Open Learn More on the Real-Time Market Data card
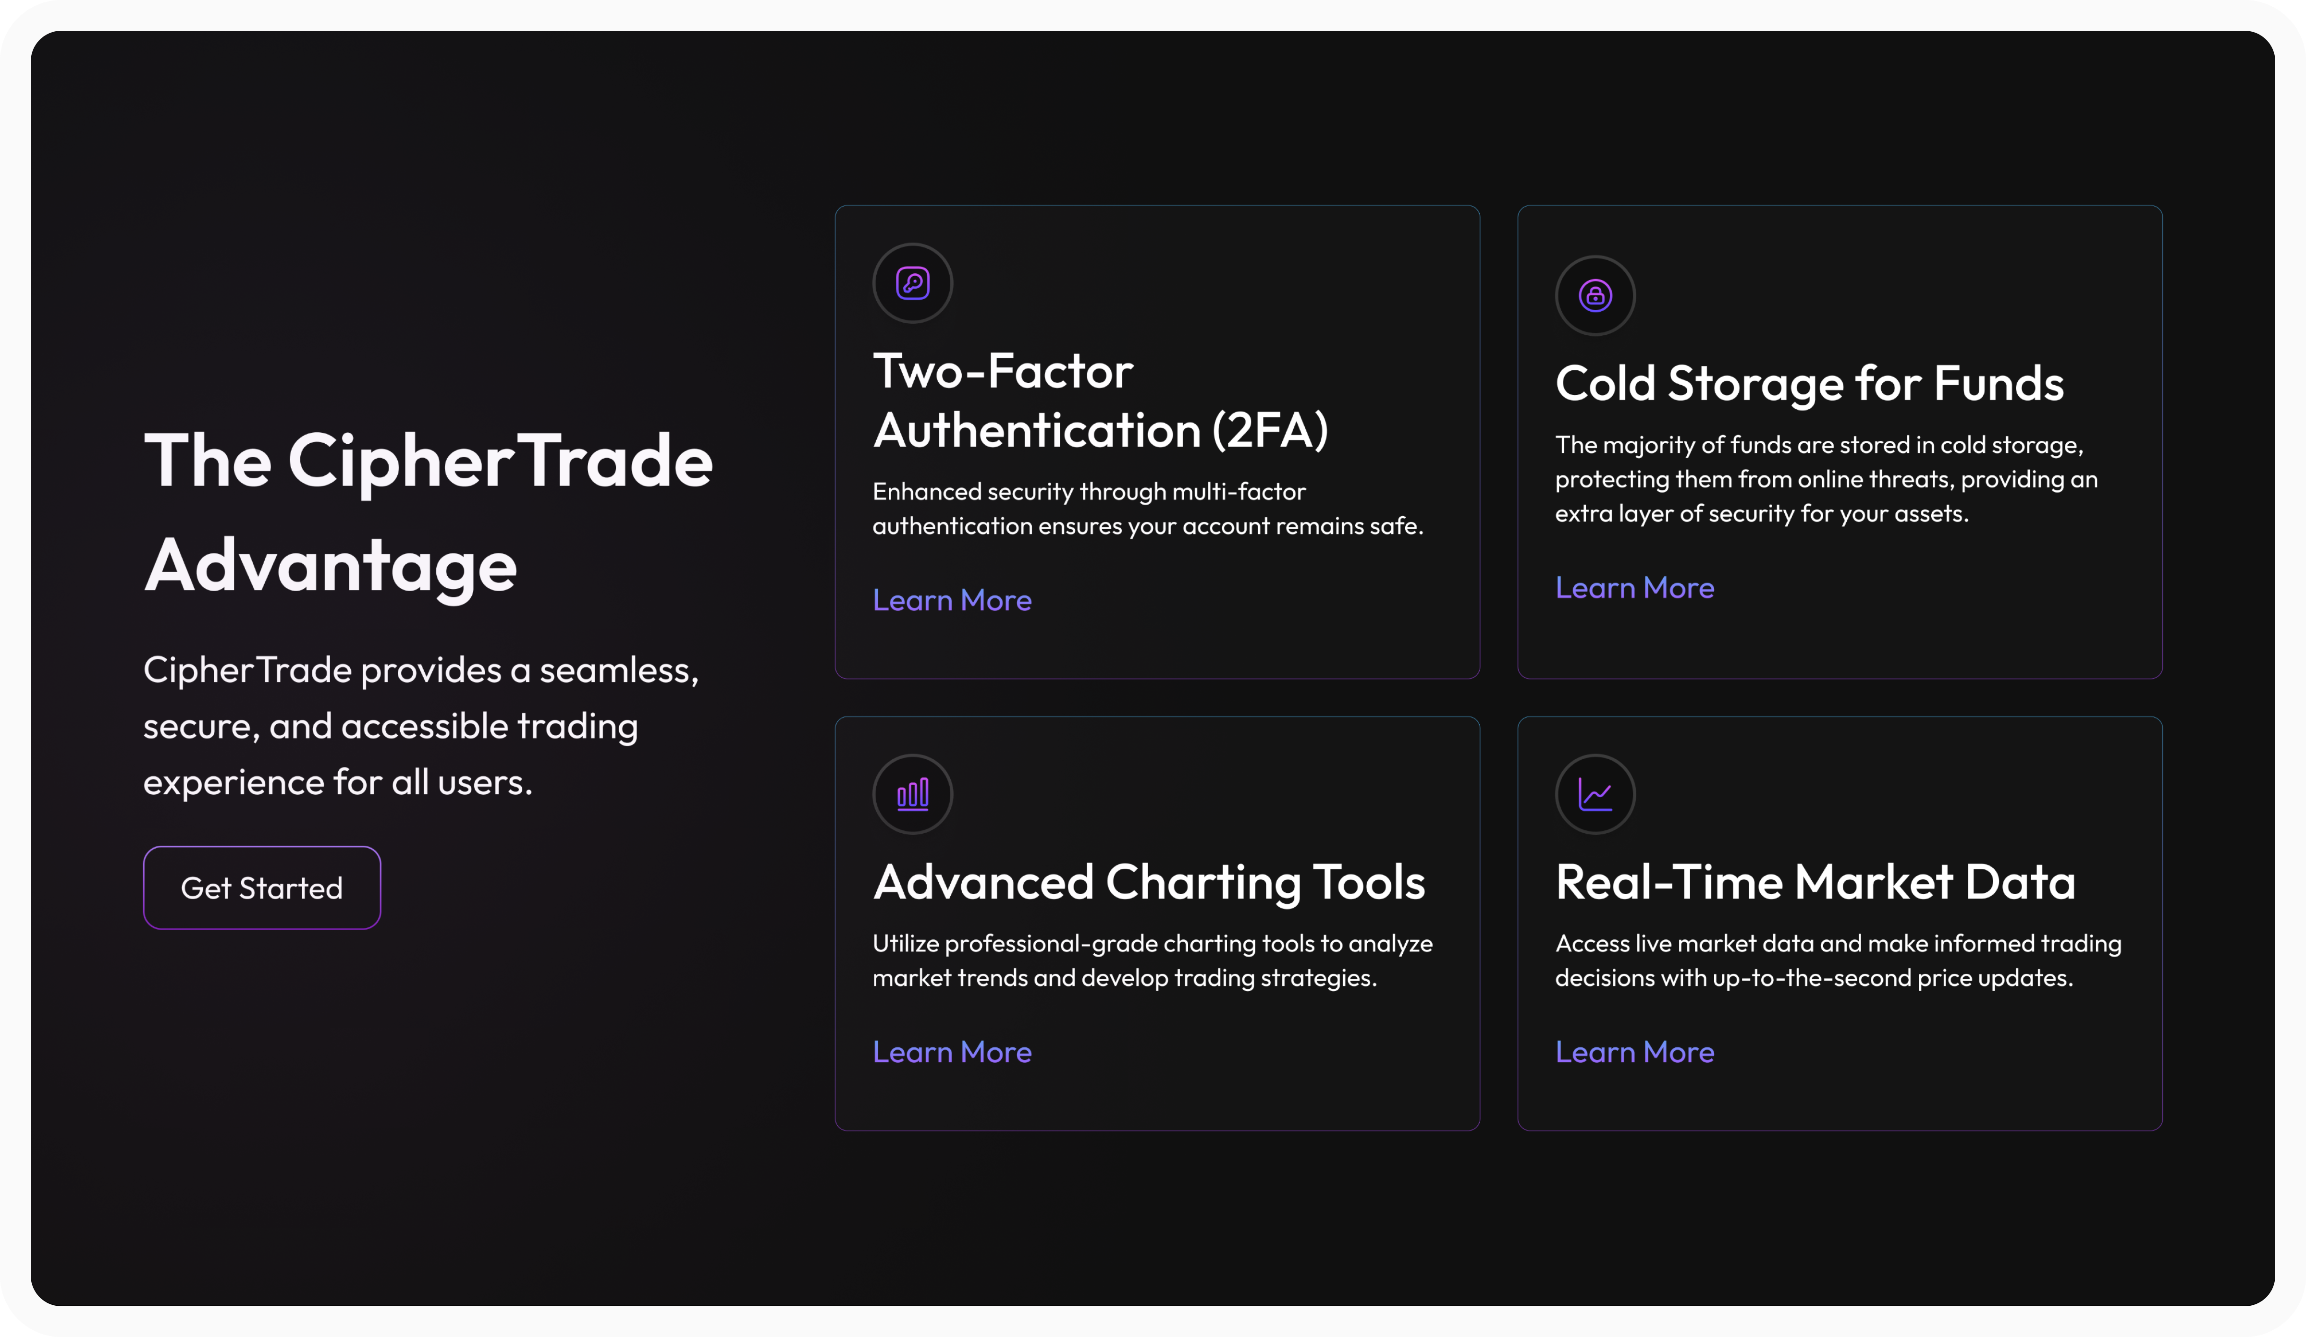Viewport: 2306px width, 1337px height. tap(1634, 1052)
